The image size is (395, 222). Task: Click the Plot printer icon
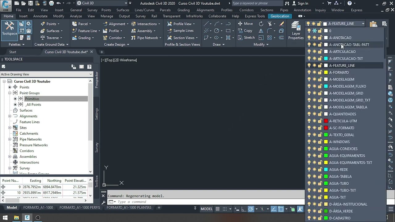51,3
